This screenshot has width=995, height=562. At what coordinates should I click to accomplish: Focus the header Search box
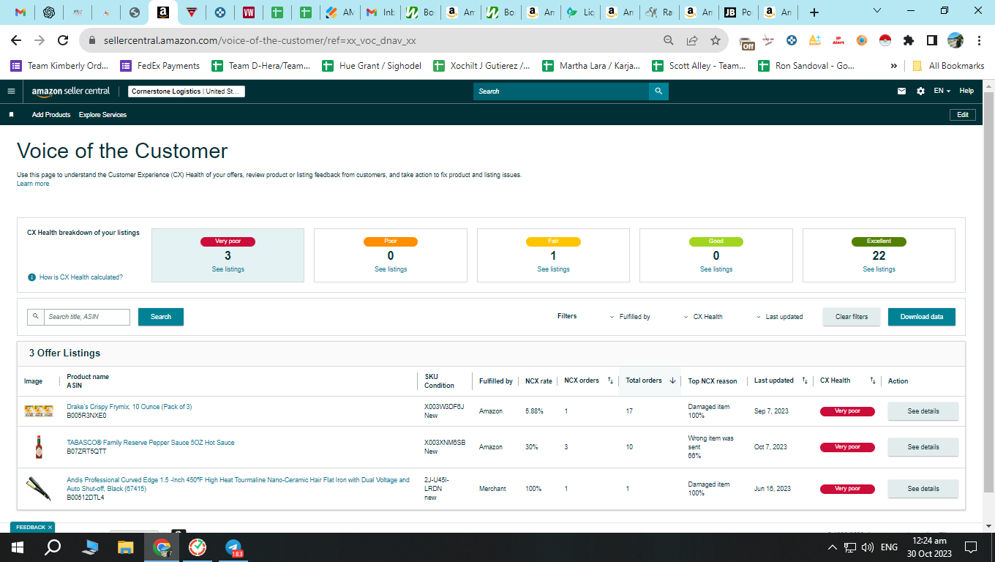click(x=561, y=91)
